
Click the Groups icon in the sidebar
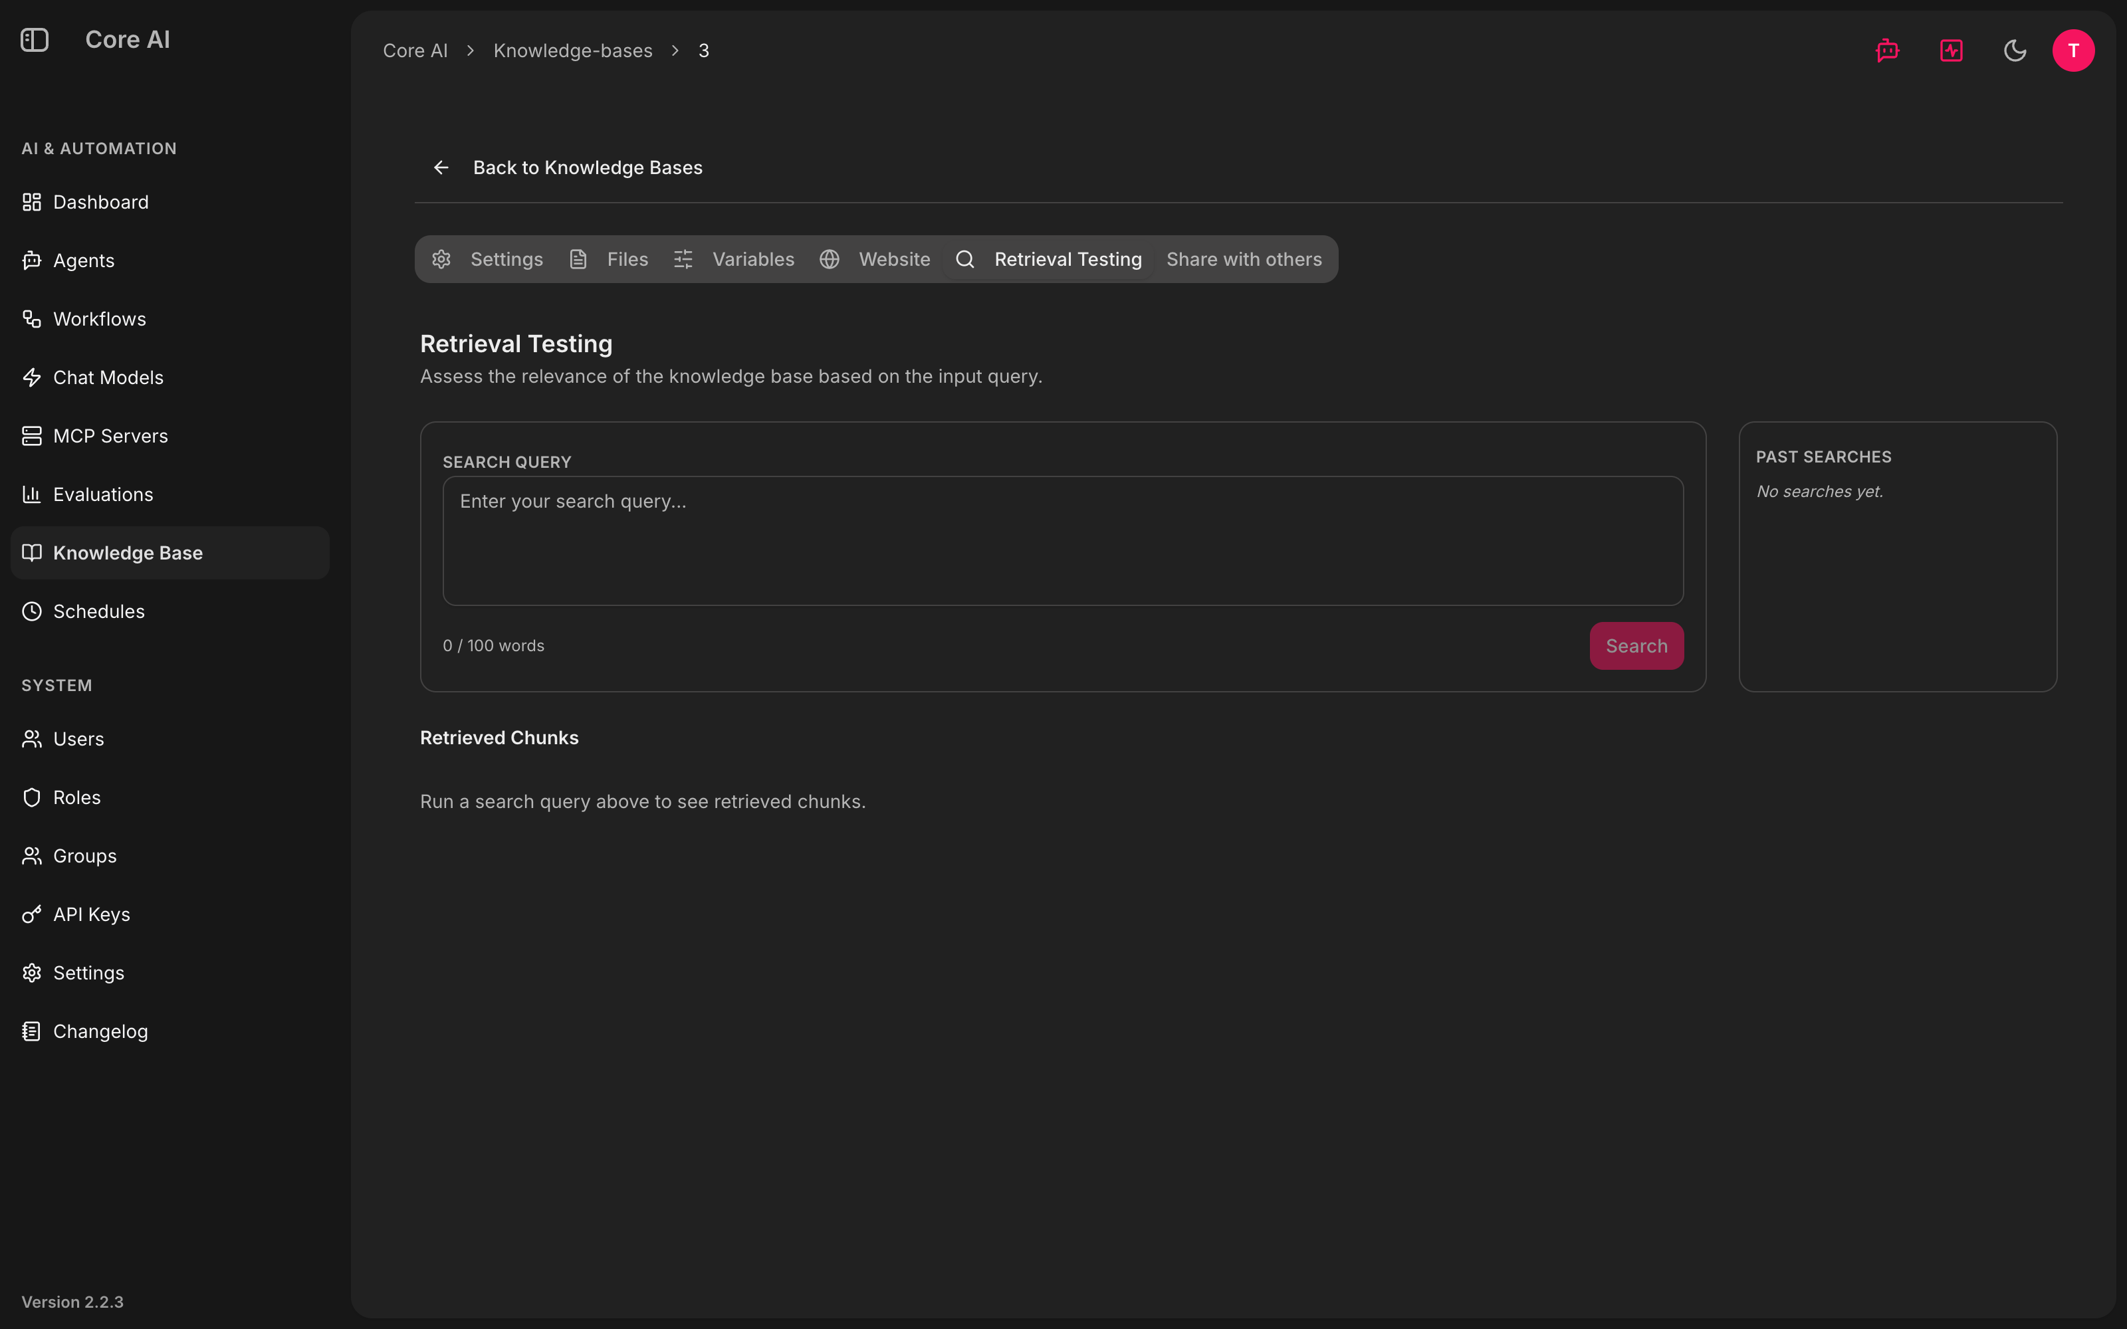point(32,856)
